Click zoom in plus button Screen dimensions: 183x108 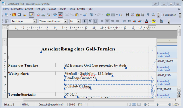click(170, 104)
